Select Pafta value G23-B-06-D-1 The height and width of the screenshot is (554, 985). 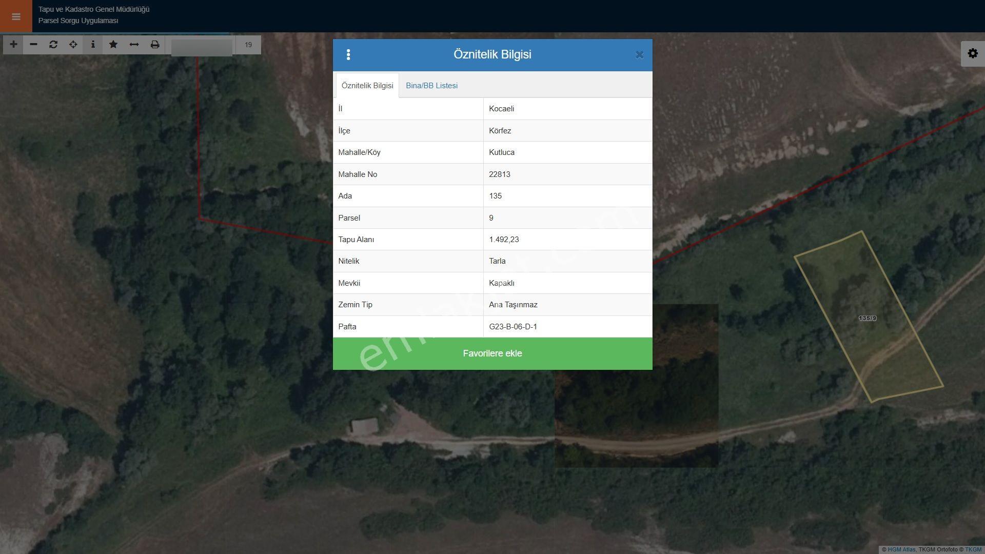click(568, 327)
